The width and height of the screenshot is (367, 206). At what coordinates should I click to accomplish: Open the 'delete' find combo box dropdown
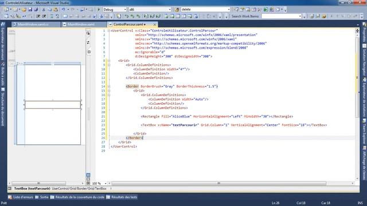click(229, 10)
